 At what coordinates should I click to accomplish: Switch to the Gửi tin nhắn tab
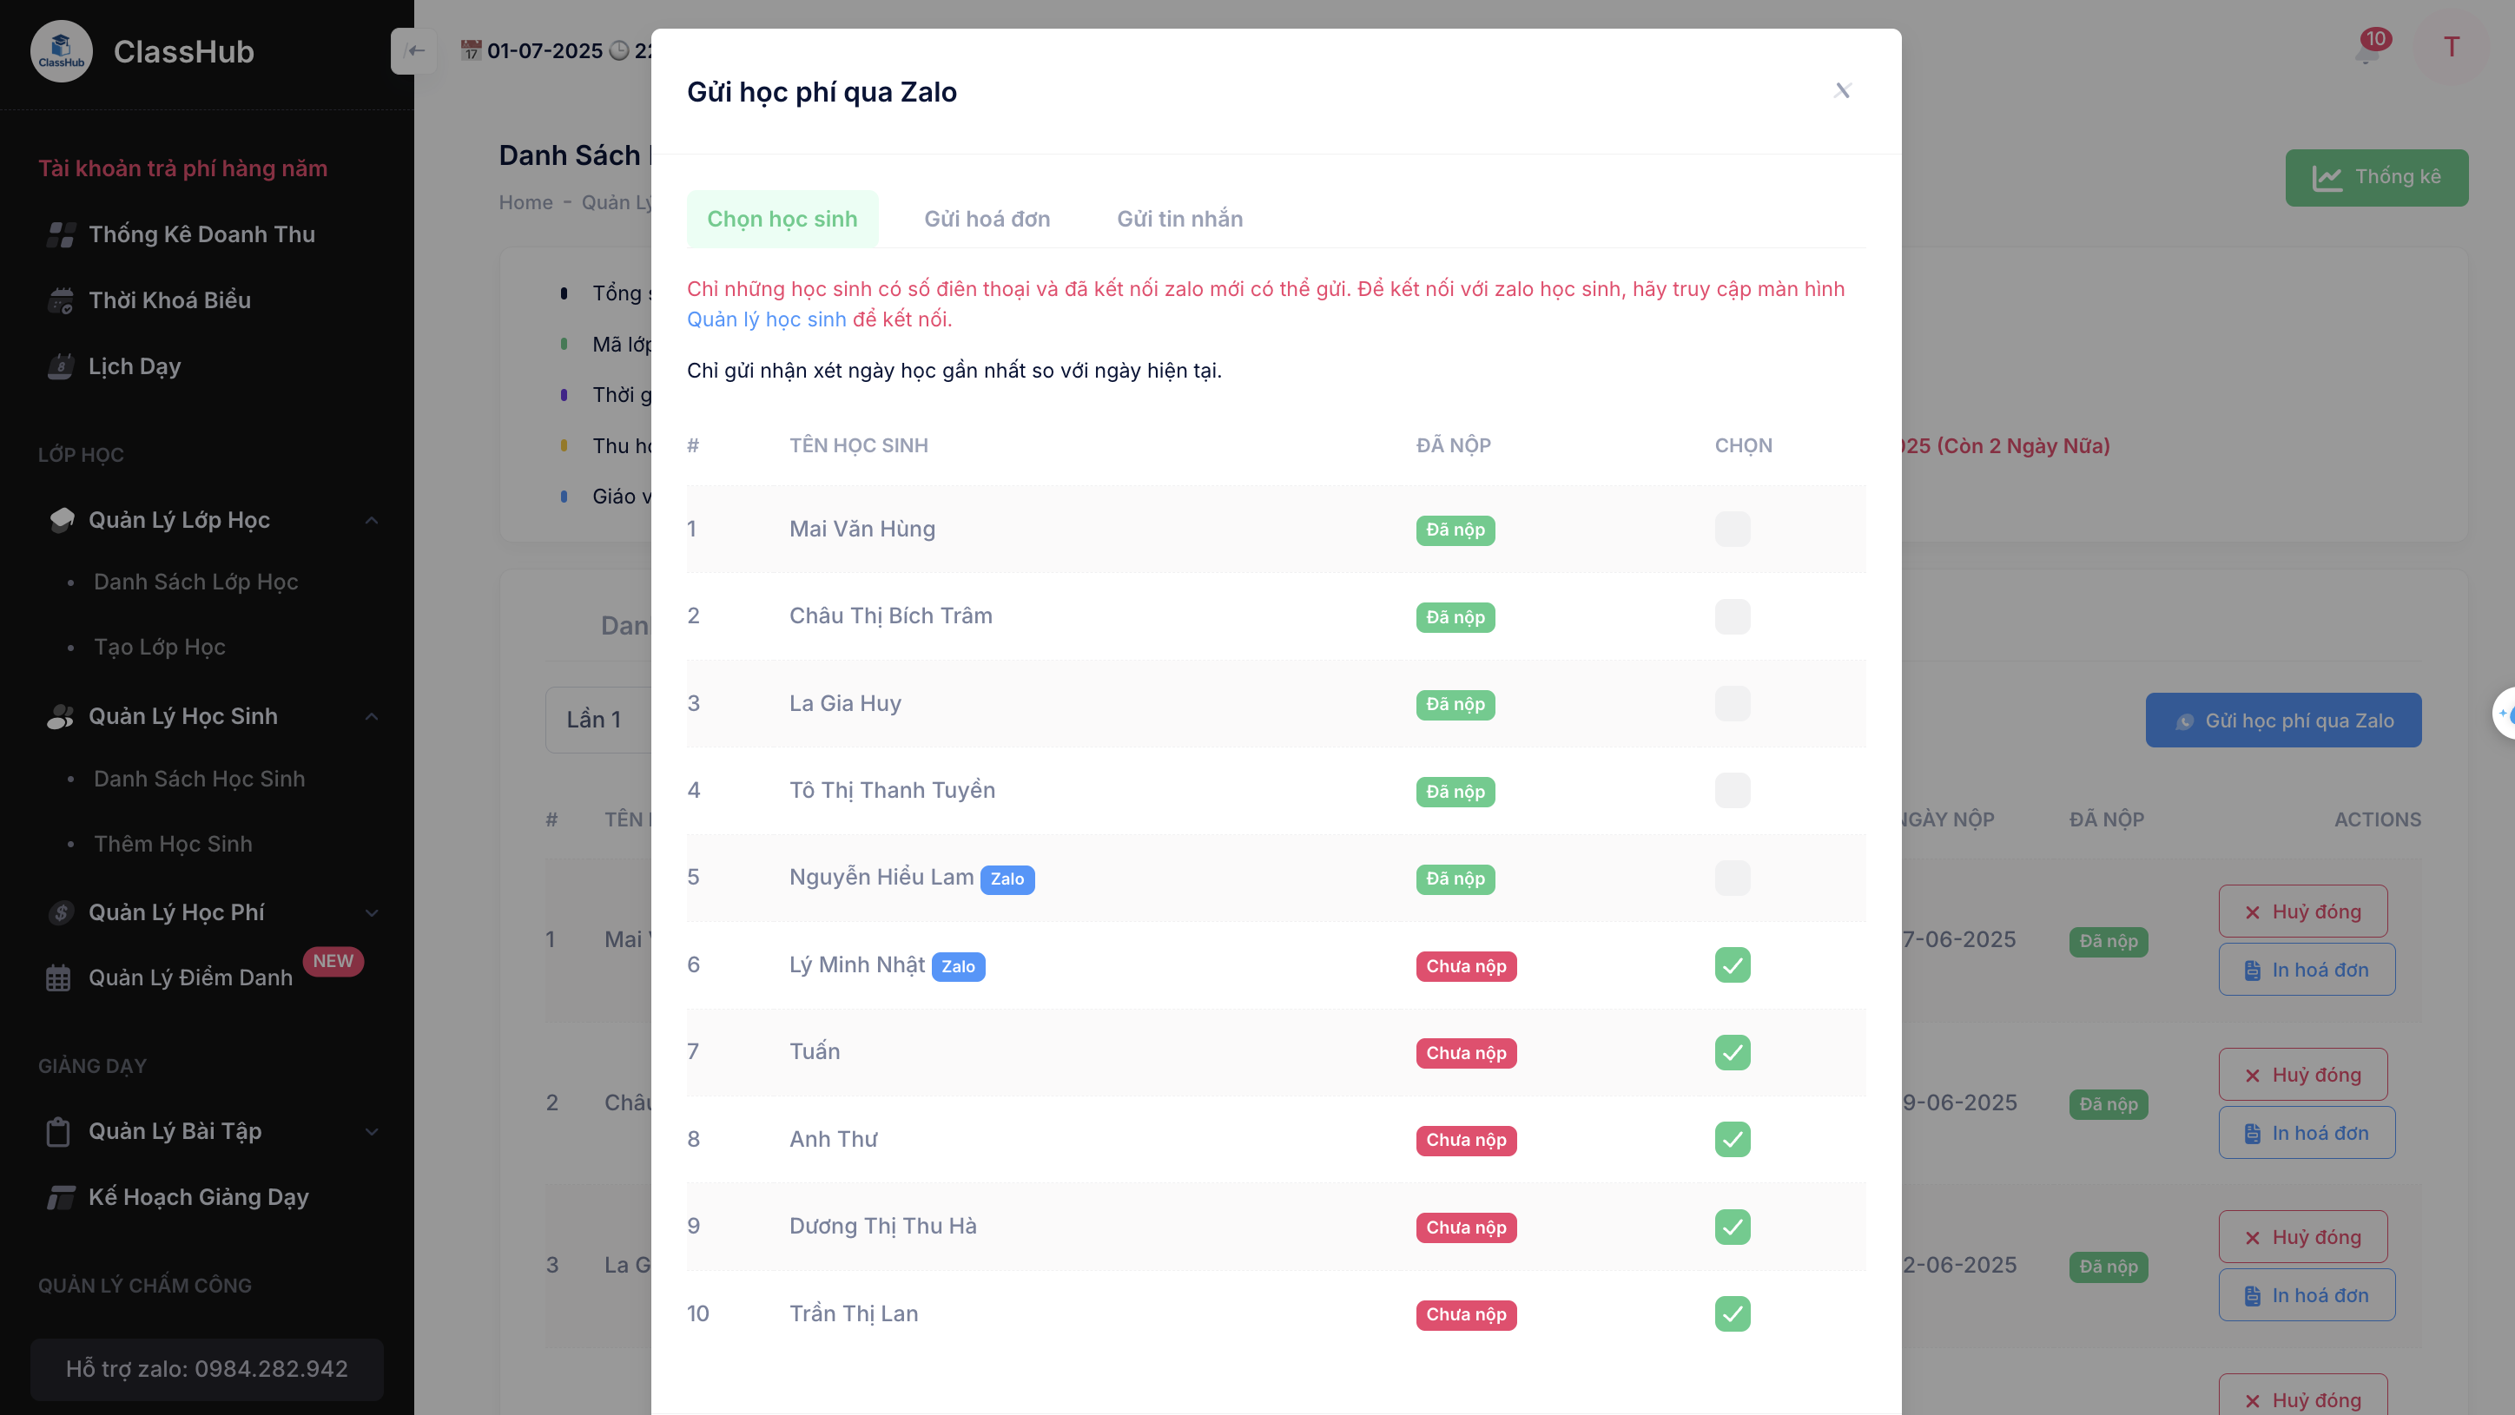(1179, 219)
